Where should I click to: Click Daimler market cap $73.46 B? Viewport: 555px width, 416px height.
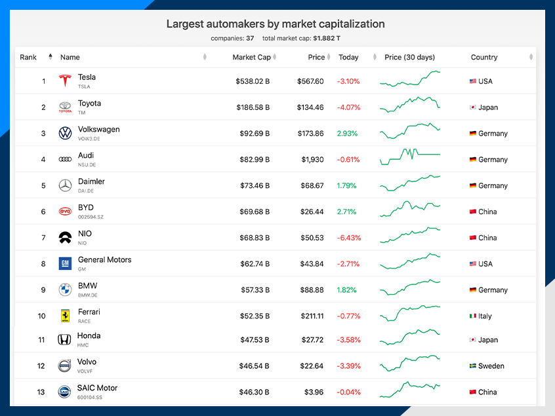pyautogui.click(x=255, y=185)
